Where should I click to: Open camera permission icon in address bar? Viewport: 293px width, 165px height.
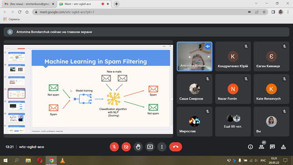[x=249, y=12]
